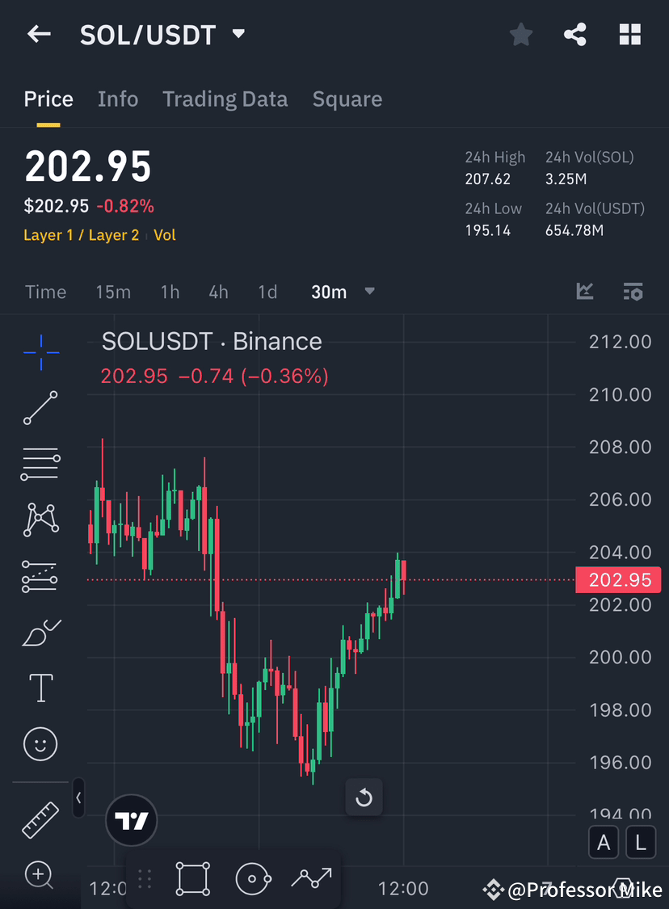The height and width of the screenshot is (909, 669).
Task: Toggle auto-scale with the A button
Action: pyautogui.click(x=604, y=842)
